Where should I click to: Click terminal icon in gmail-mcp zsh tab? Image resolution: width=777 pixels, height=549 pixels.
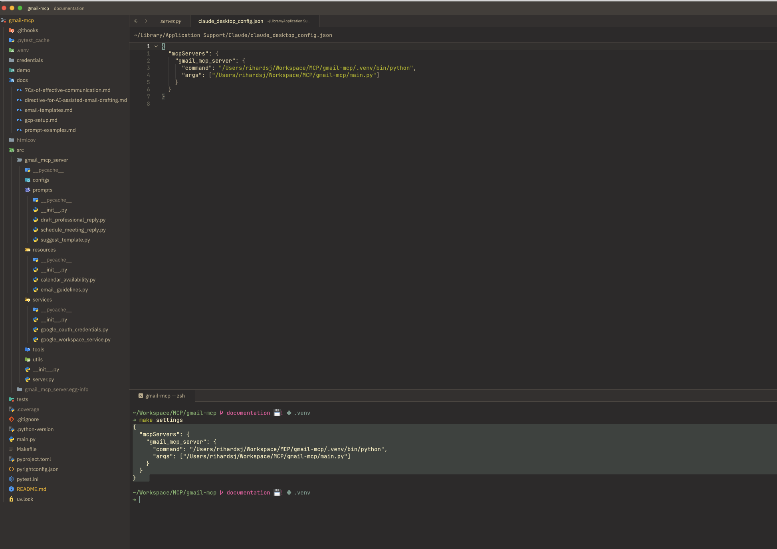click(x=141, y=396)
